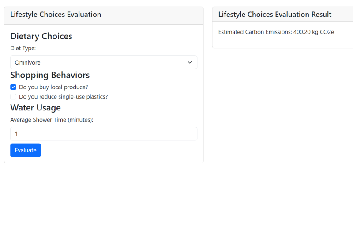Select the Dietary Choices heading
This screenshot has height=243, width=353.
tap(41, 36)
